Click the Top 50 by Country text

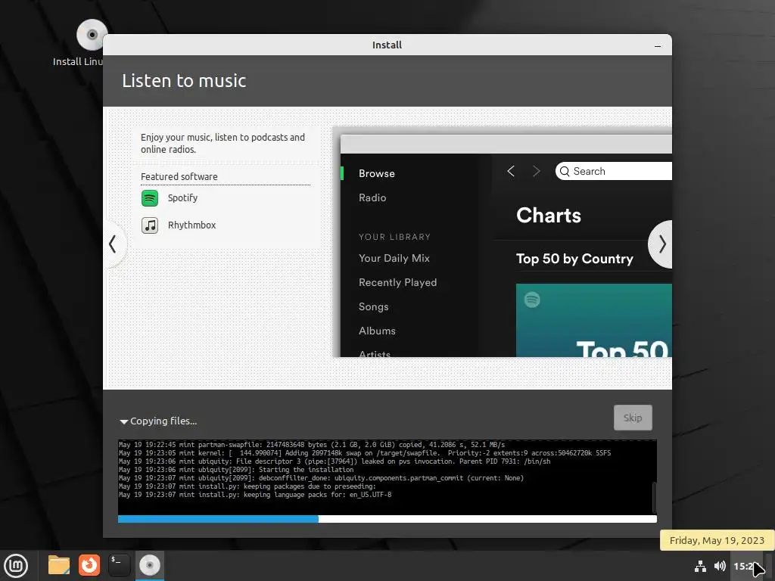[574, 259]
